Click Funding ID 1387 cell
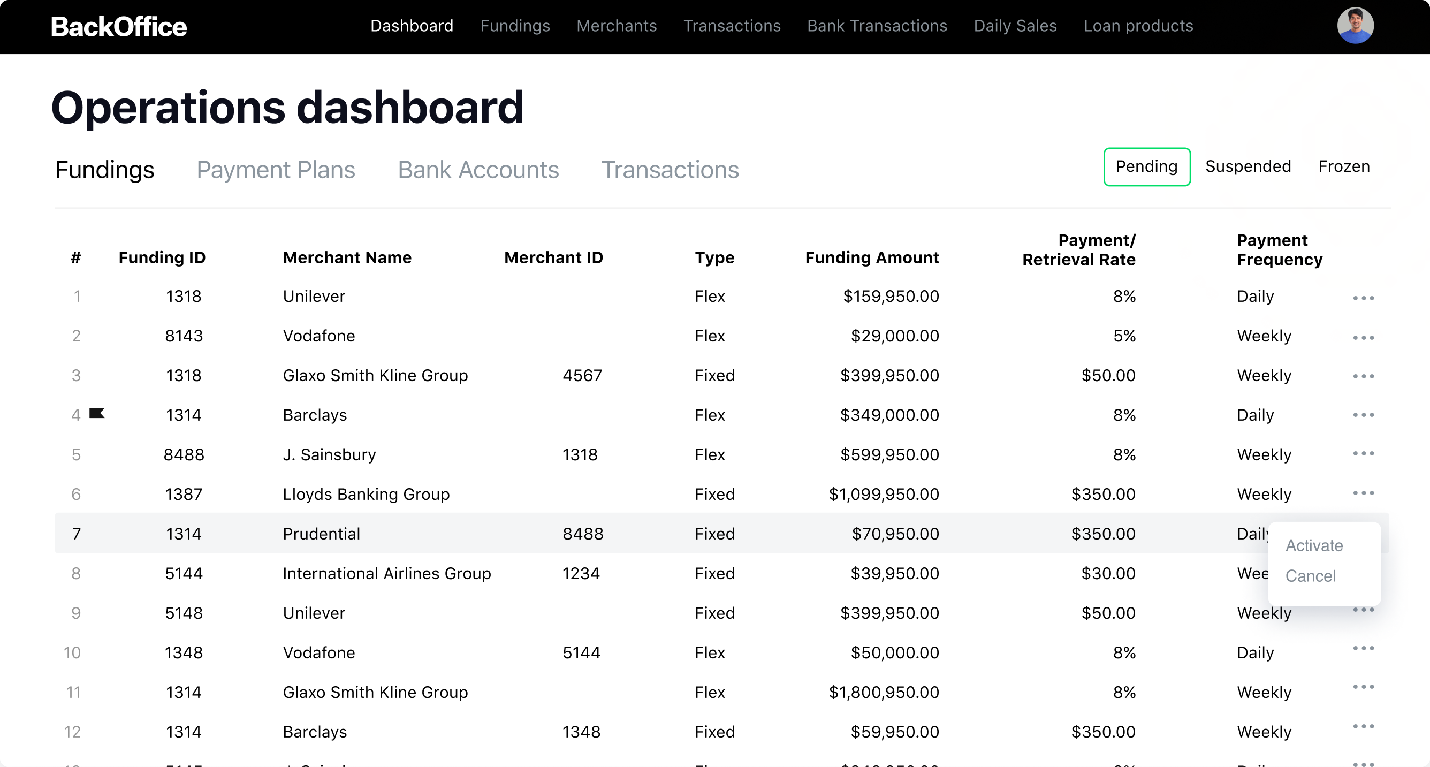 184,494
